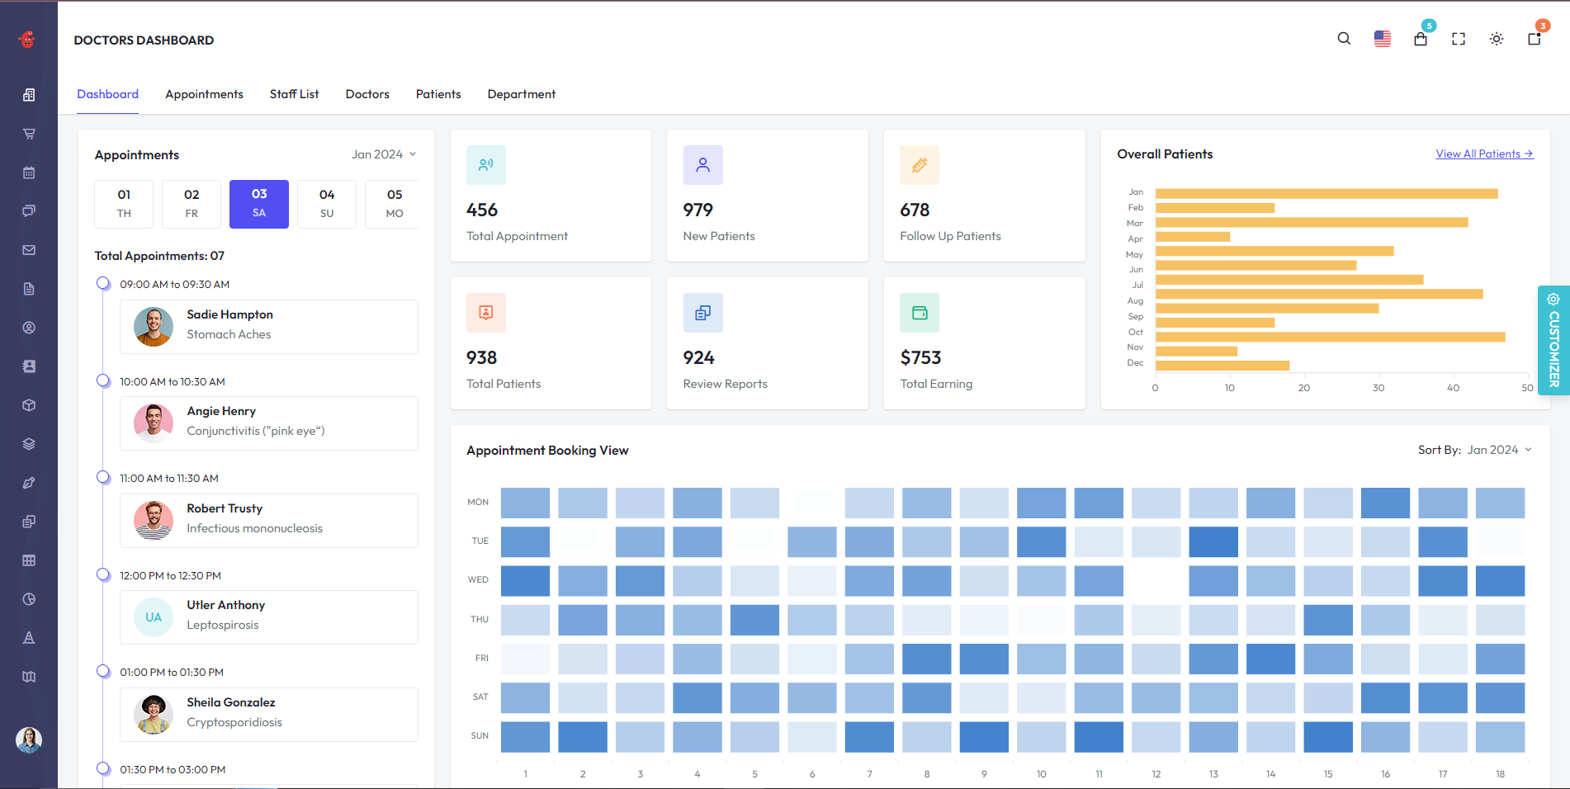The width and height of the screenshot is (1570, 789).
Task: Open Robert Trusty's appointment card
Action: pyautogui.click(x=269, y=521)
